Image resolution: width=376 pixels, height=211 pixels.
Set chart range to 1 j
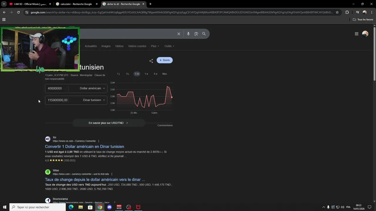pyautogui.click(x=118, y=74)
